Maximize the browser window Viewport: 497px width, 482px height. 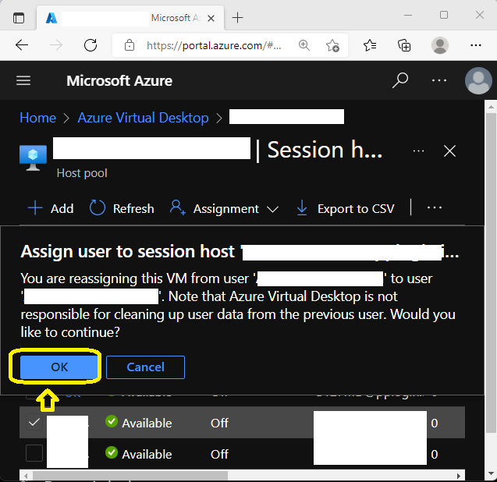[444, 15]
